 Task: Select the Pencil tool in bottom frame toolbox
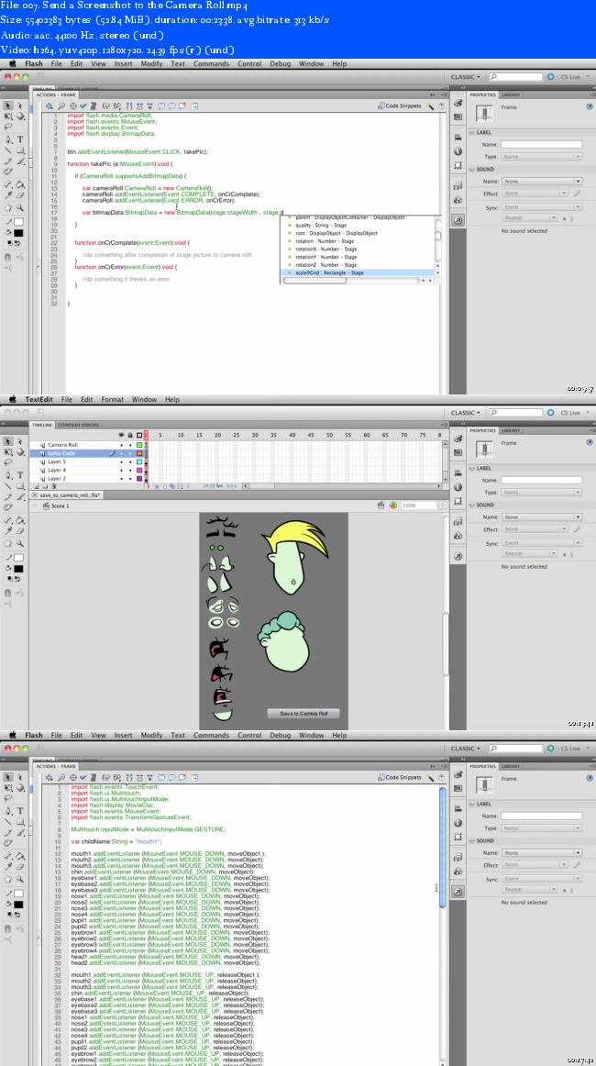click(x=8, y=832)
